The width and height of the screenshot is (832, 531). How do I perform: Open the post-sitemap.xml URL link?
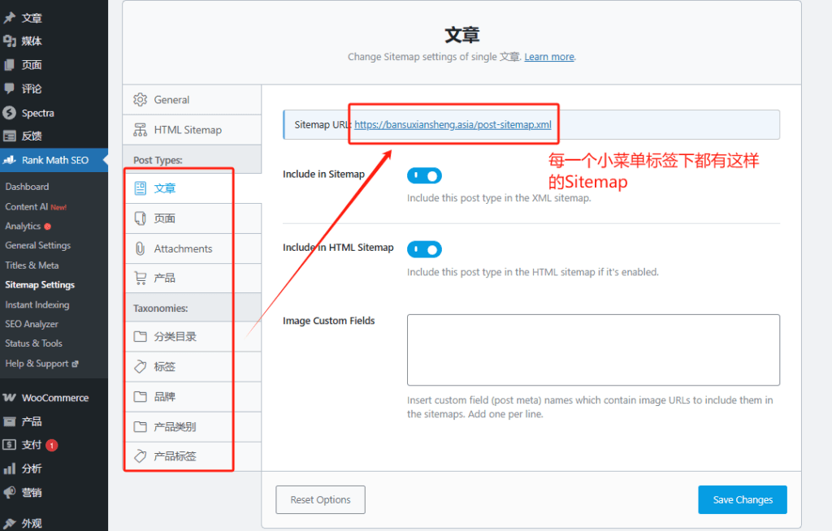pos(453,125)
